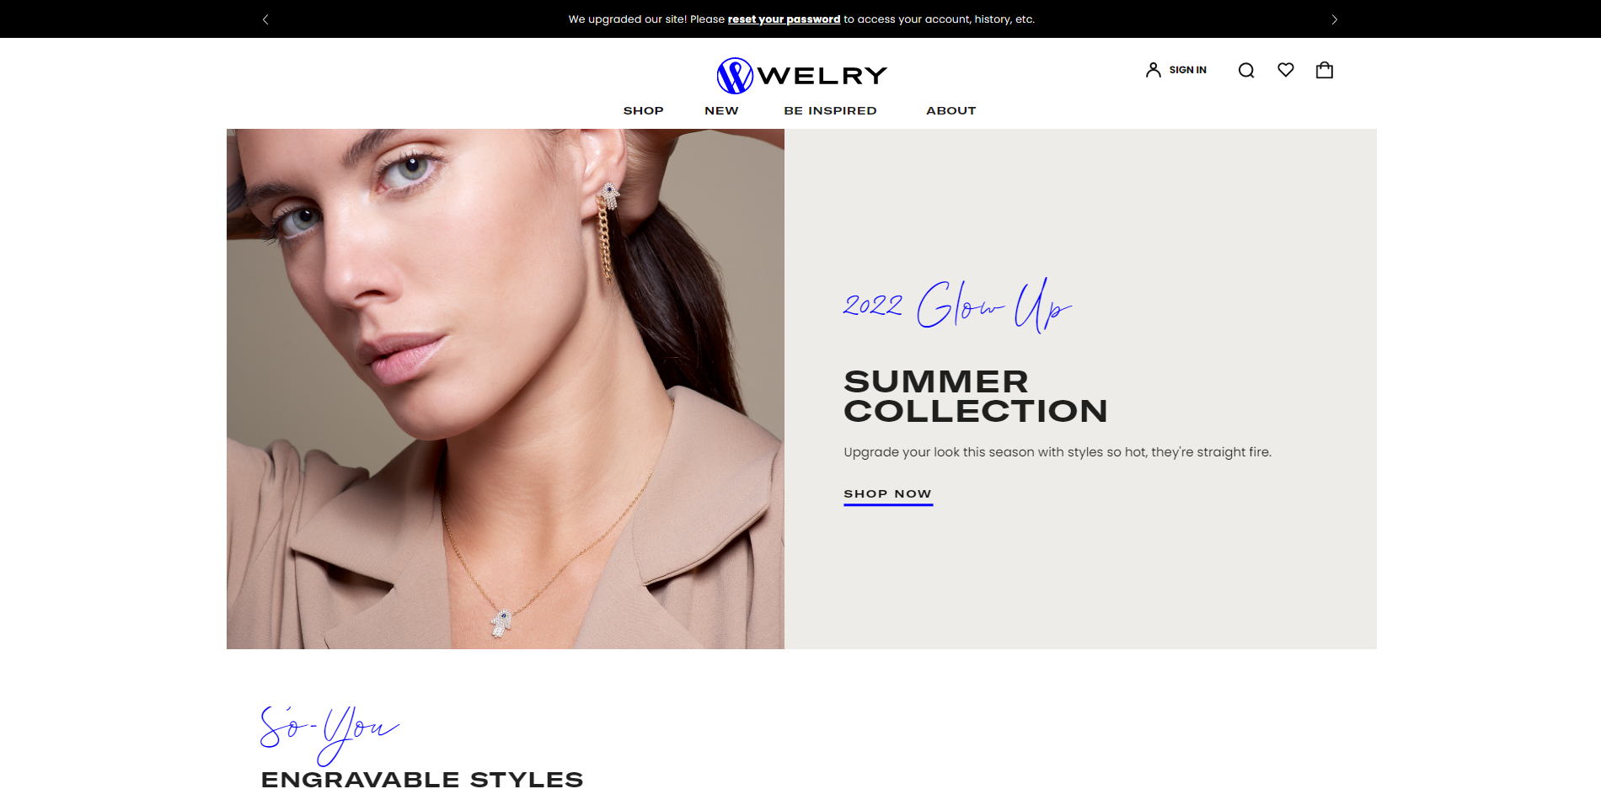Follow the reset your password link
The width and height of the screenshot is (1601, 789).
[784, 19]
